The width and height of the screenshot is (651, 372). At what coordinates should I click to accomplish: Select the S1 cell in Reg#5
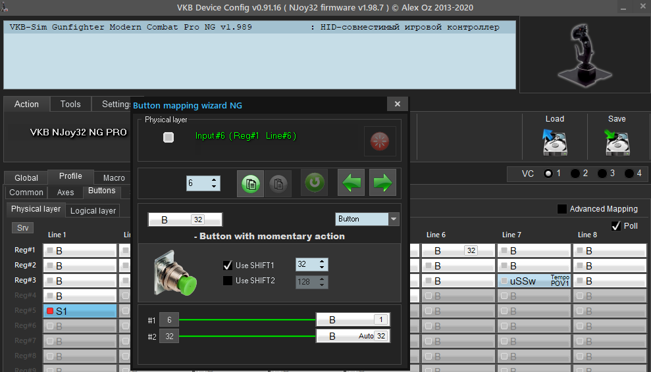pyautogui.click(x=80, y=311)
